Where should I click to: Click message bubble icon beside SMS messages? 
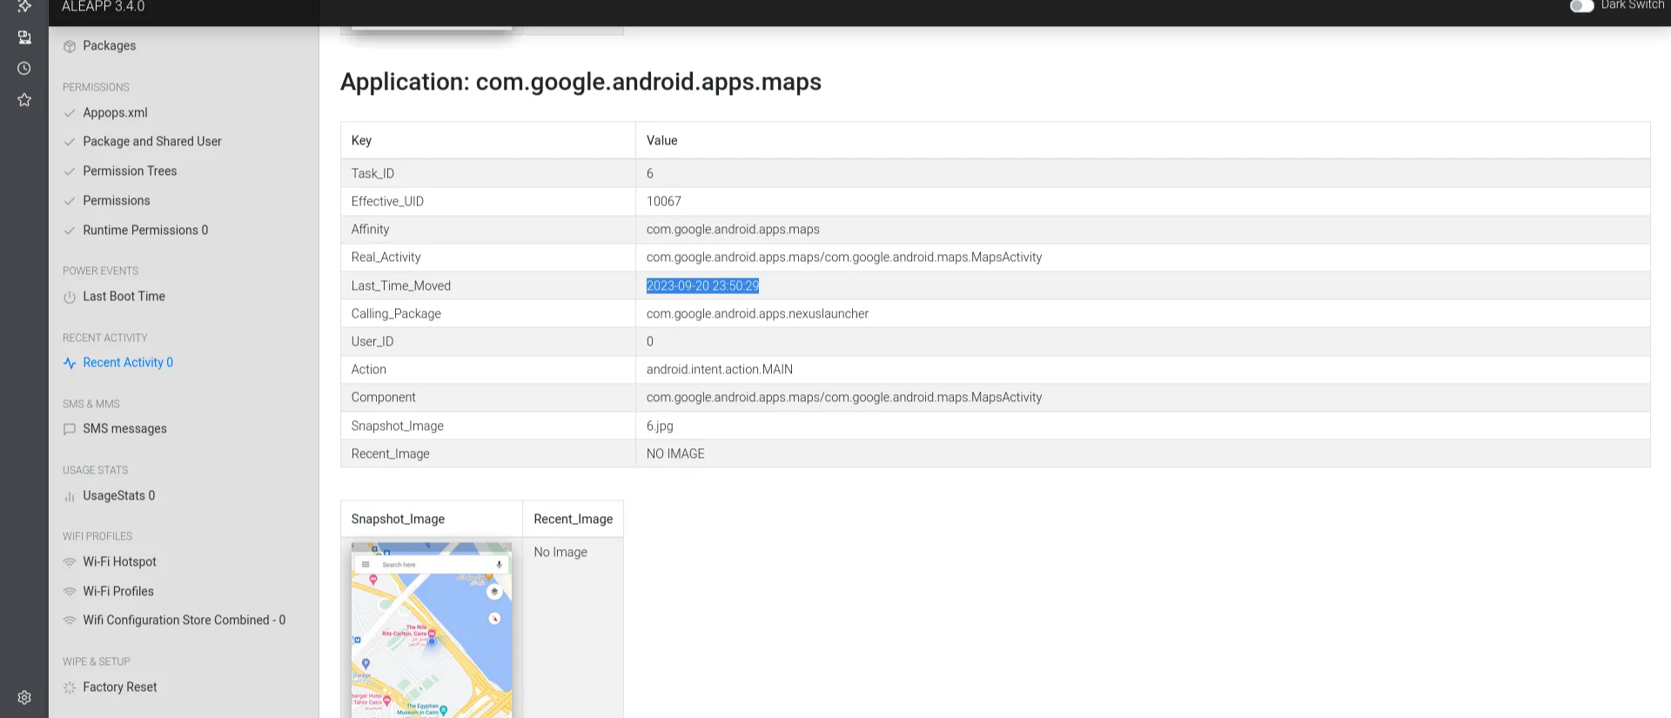click(x=70, y=429)
